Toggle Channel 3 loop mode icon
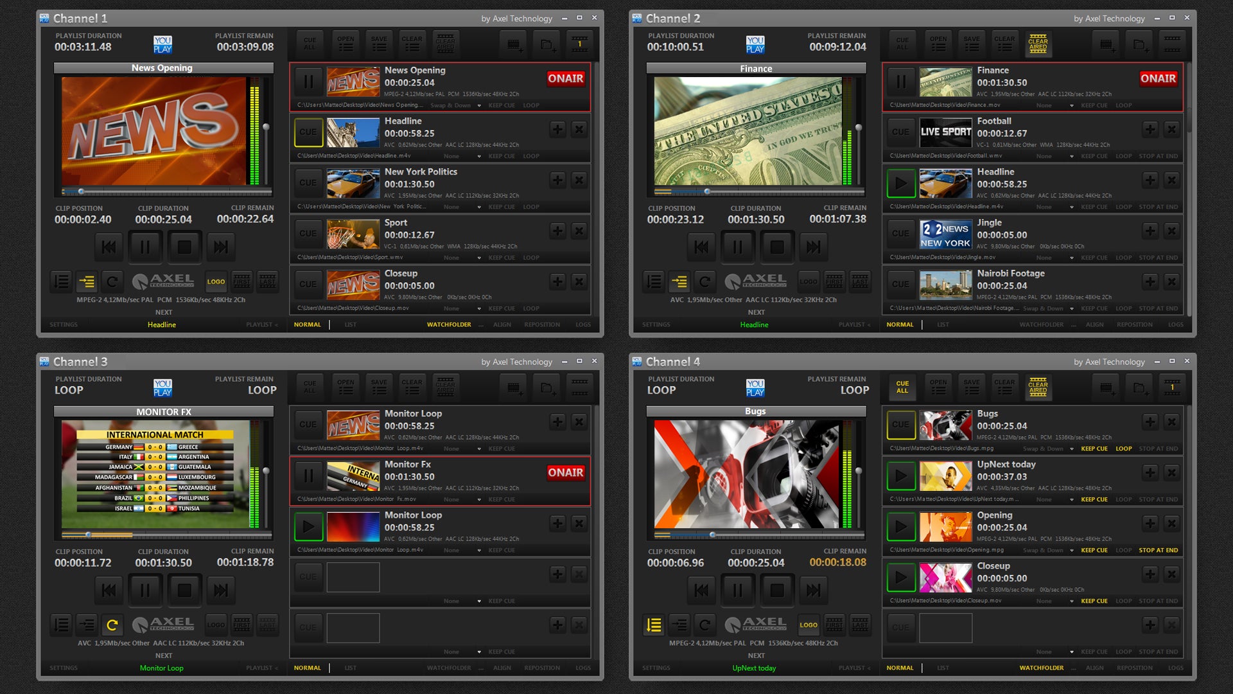This screenshot has width=1233, height=694. 112,625
